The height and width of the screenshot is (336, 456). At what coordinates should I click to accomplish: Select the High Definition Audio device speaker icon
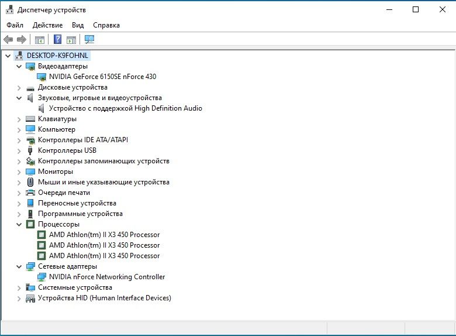(x=42, y=108)
